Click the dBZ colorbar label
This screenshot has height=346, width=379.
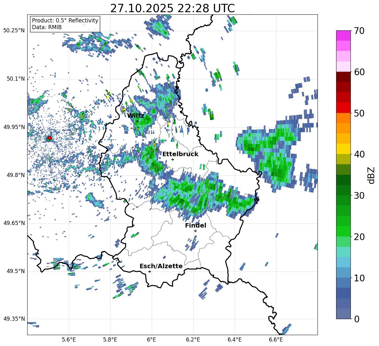(x=372, y=175)
